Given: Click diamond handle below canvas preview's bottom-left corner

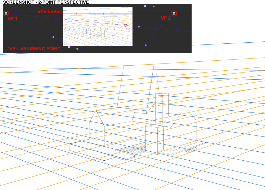Looking at the screenshot, I should click(x=69, y=47).
